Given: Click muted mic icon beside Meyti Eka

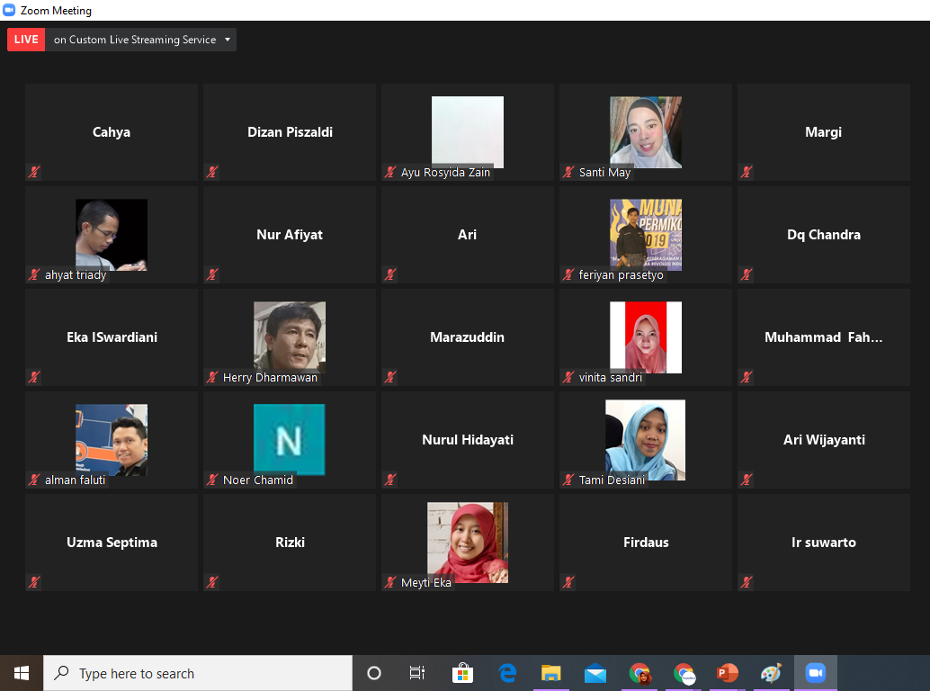Looking at the screenshot, I should 390,582.
